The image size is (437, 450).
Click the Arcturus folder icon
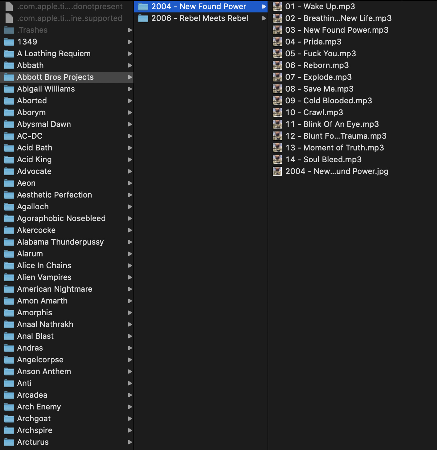(x=9, y=442)
